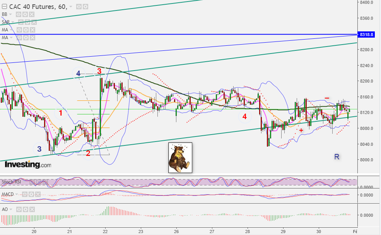Screen dimensions: 381x235
Task: Hide the SAR indicator with eye icon
Action: pos(21,22)
